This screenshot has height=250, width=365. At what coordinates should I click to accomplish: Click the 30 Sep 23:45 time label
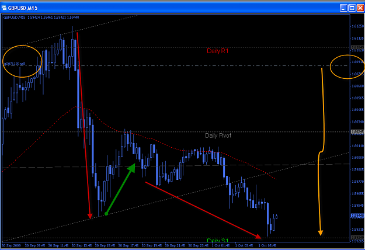[199, 245]
